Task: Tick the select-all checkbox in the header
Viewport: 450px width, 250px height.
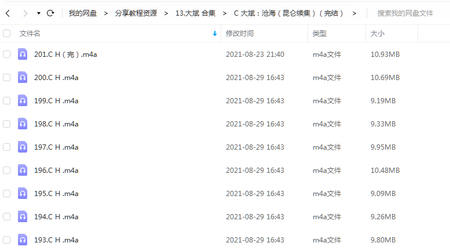Action: pyautogui.click(x=6, y=33)
